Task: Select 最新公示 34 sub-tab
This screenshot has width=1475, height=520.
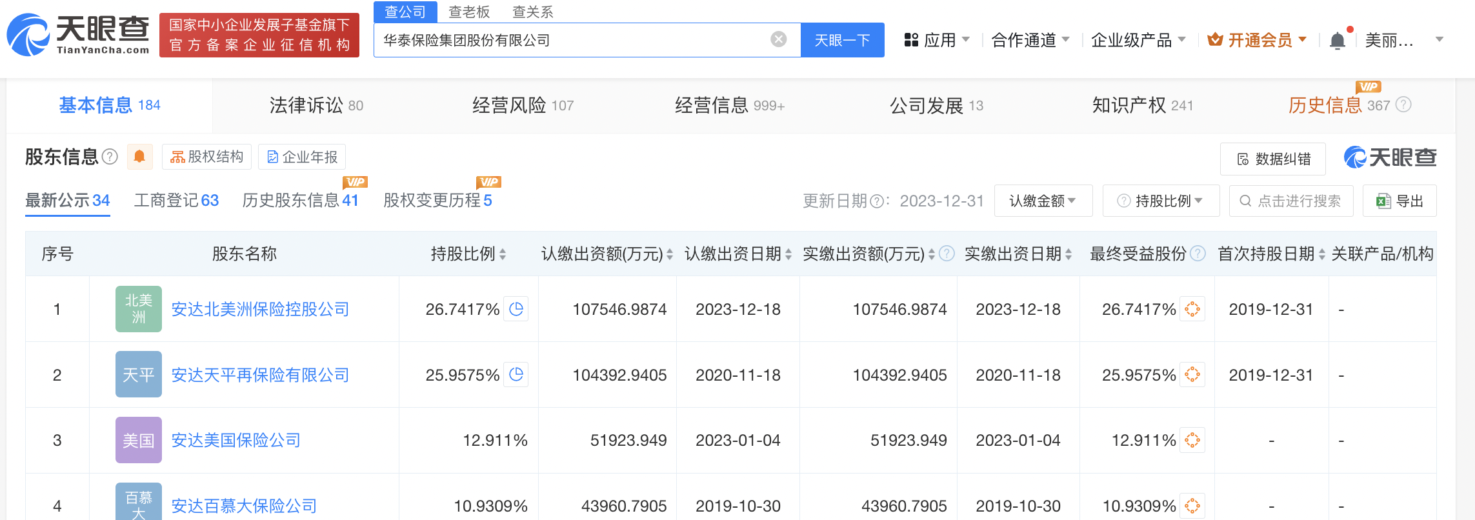Action: (68, 201)
